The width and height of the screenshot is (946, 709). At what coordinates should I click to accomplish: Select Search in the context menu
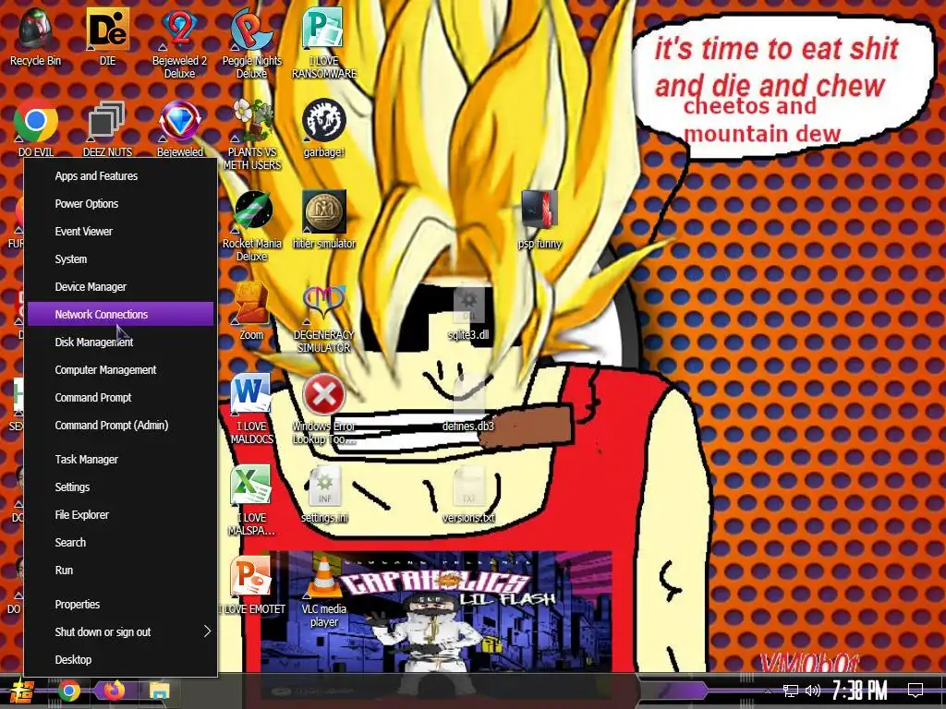coord(121,543)
